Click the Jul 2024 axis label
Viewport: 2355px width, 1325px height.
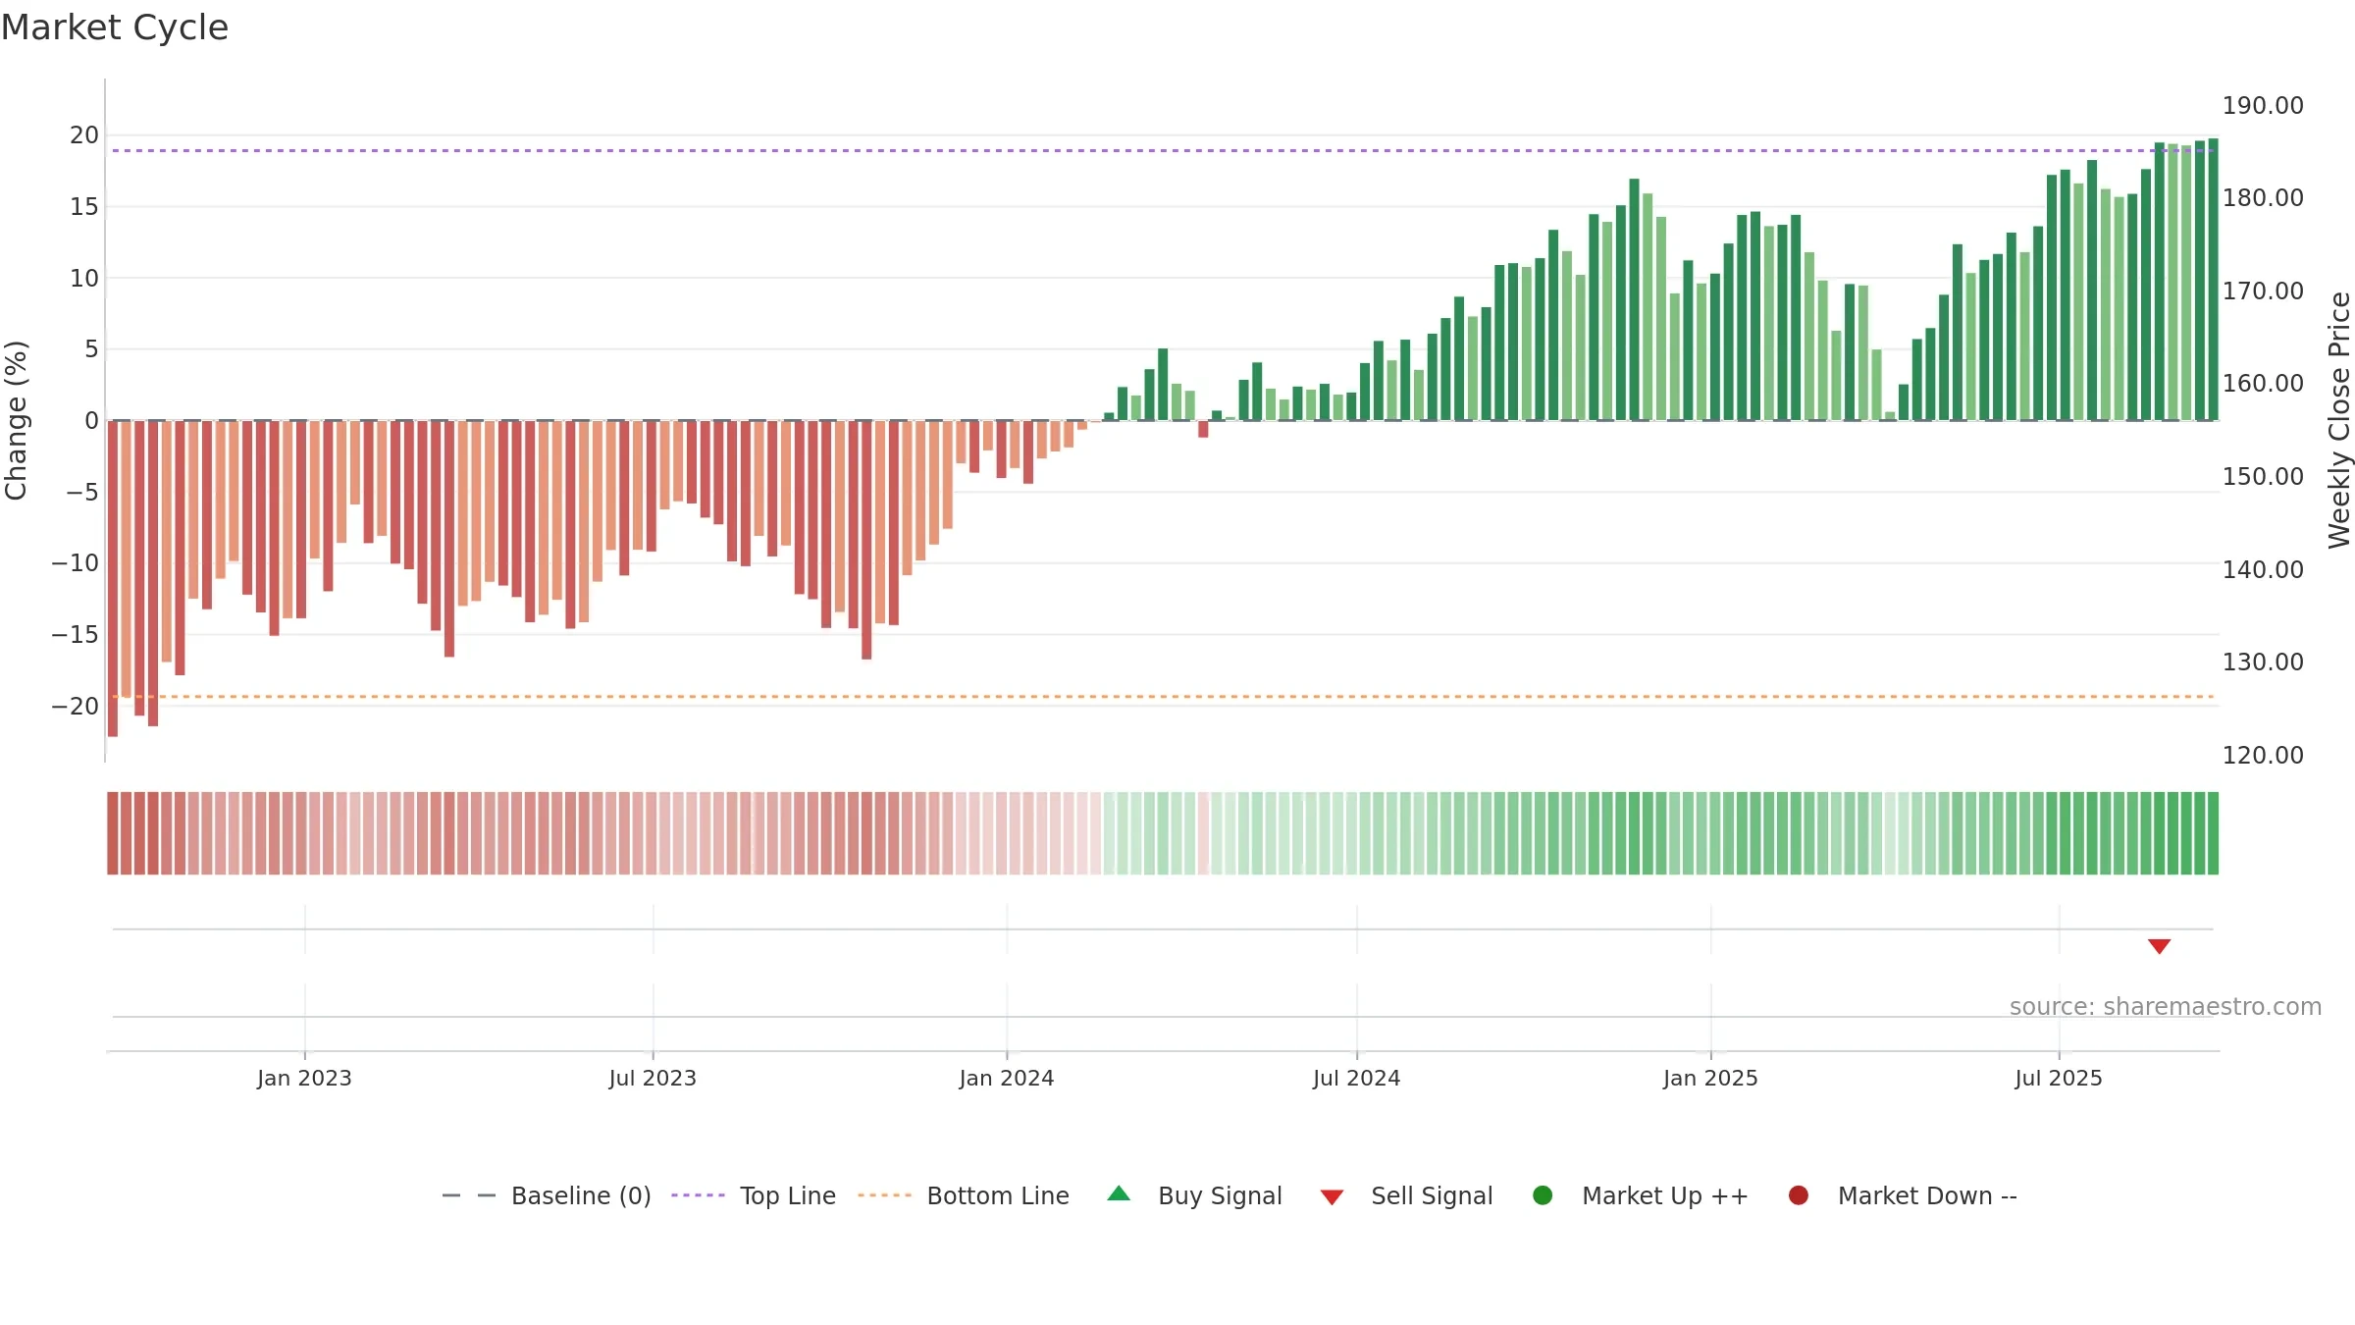pyautogui.click(x=1357, y=1078)
